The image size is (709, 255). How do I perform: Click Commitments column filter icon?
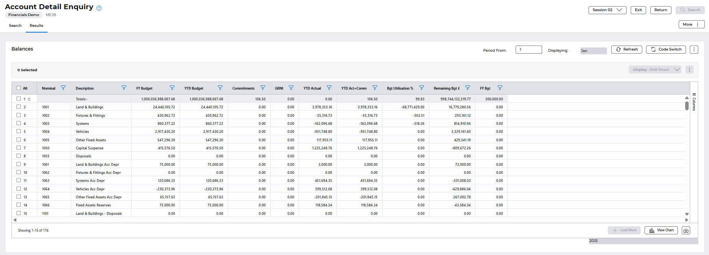pyautogui.click(x=263, y=88)
